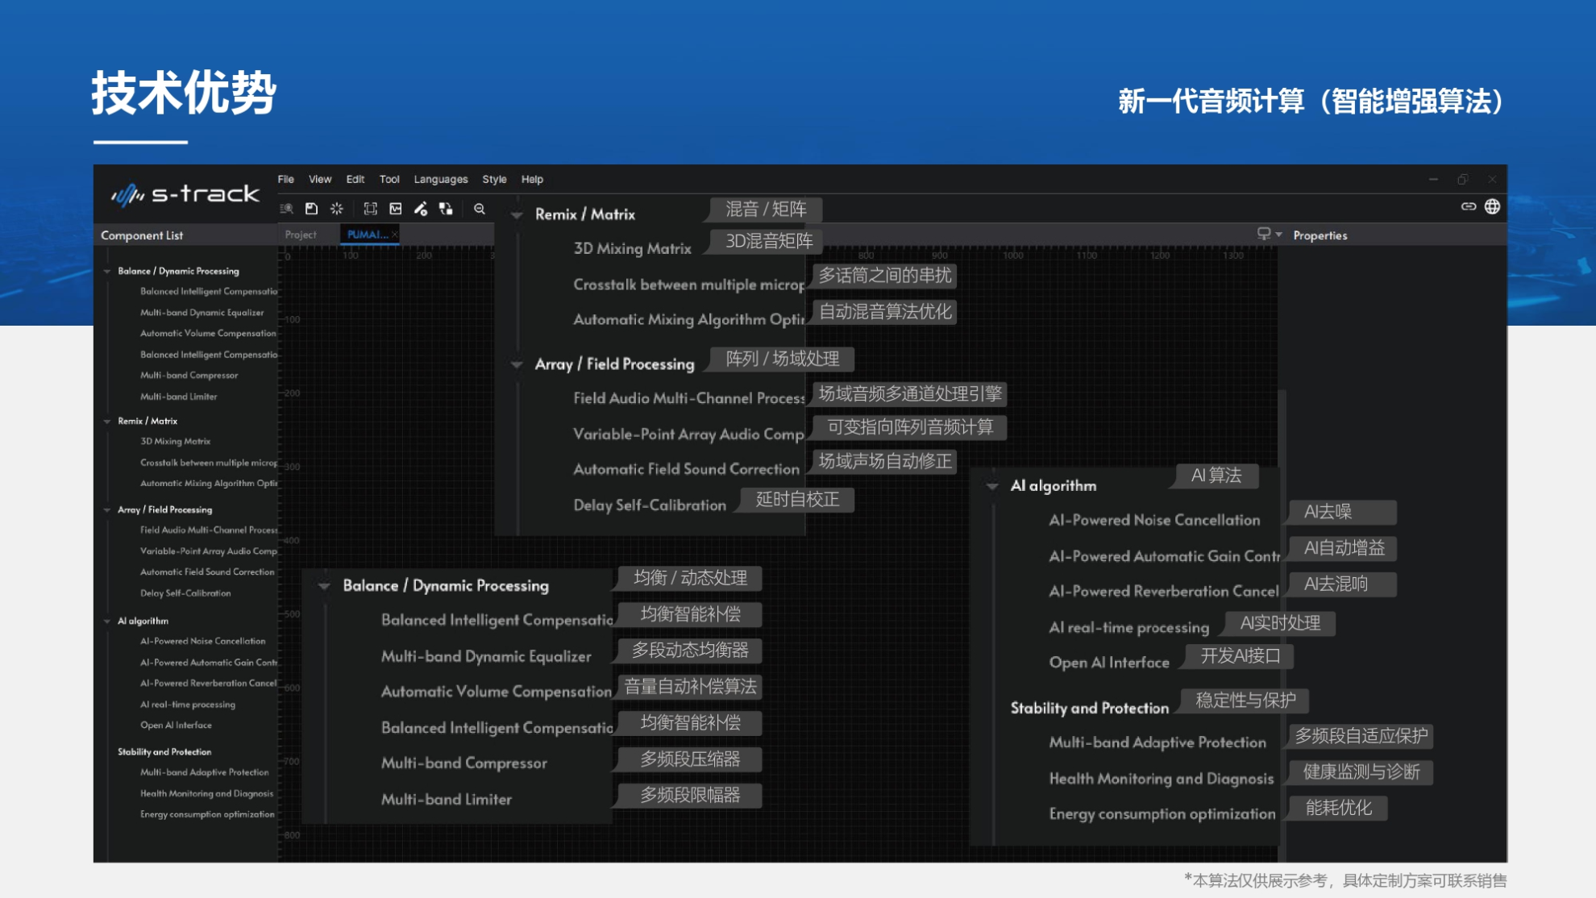The width and height of the screenshot is (1596, 898).
Task: Open the waveform monitor icon
Action: pos(395,208)
